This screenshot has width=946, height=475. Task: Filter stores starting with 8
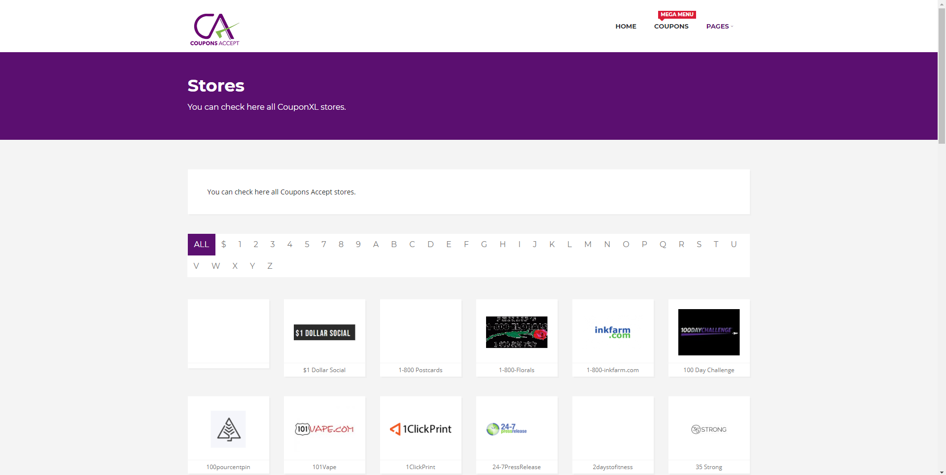(x=341, y=245)
